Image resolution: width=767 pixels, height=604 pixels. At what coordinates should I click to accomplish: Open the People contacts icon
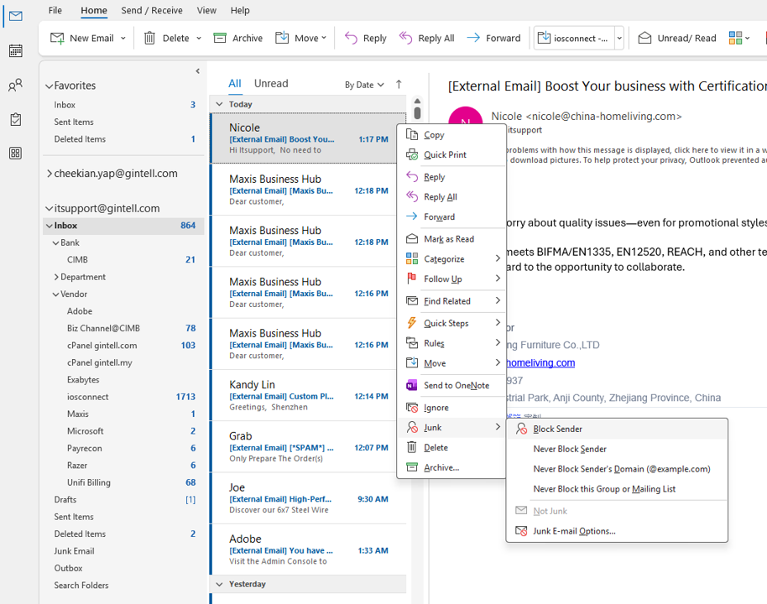(x=15, y=86)
